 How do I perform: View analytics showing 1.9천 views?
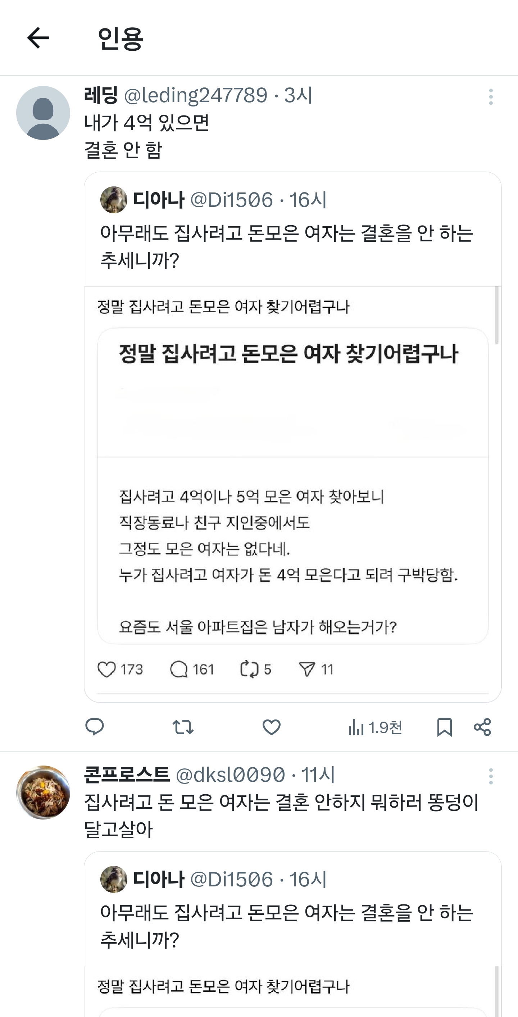(x=375, y=727)
